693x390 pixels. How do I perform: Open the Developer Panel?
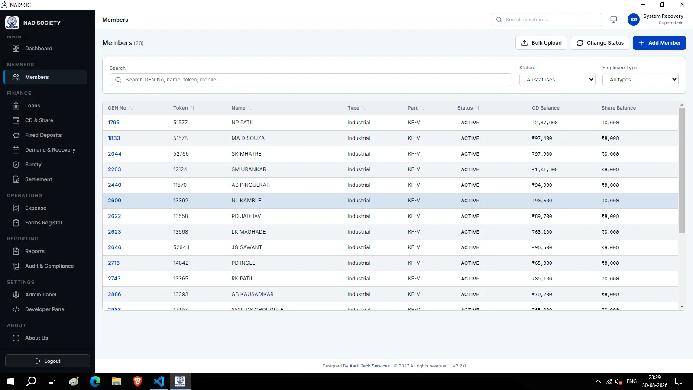pyautogui.click(x=45, y=309)
